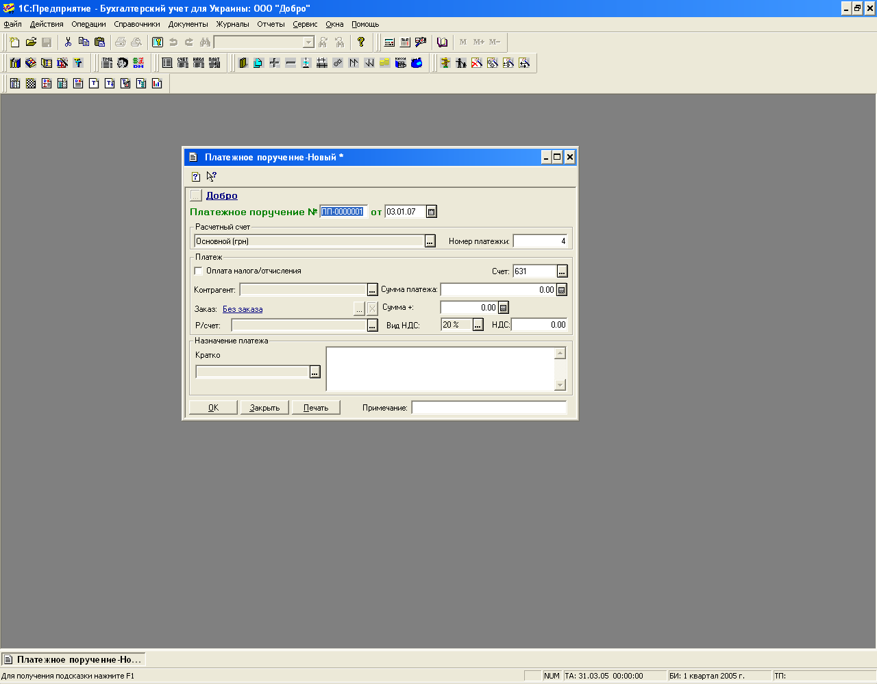Click the Печать button

(x=316, y=408)
